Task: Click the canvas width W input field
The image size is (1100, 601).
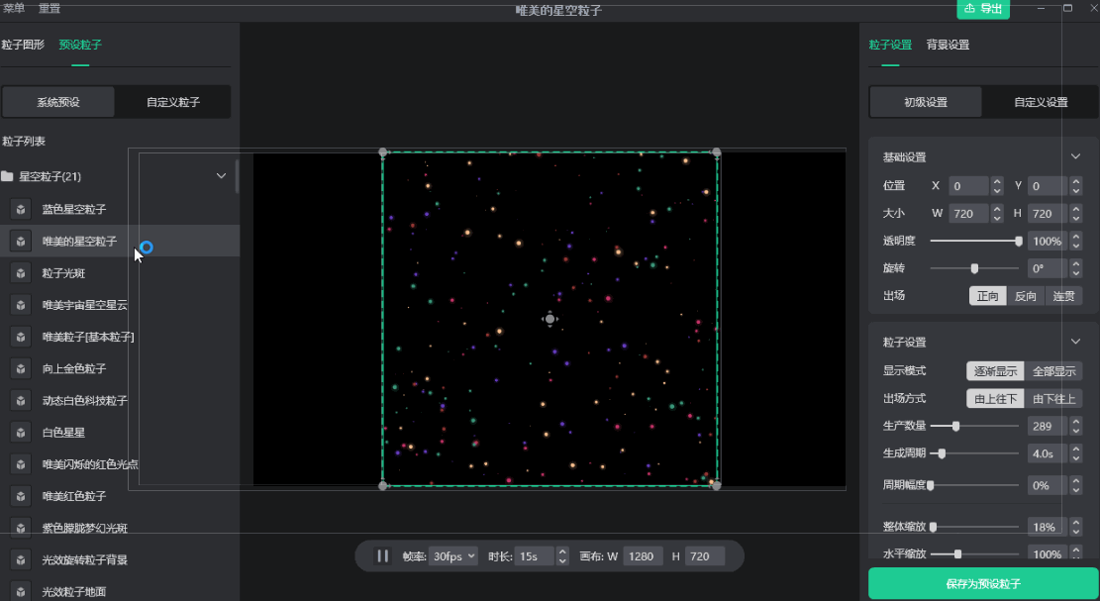Action: click(x=643, y=555)
